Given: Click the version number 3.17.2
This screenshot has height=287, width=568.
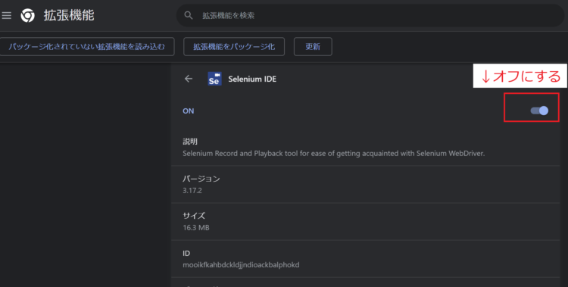Looking at the screenshot, I should [x=192, y=191].
